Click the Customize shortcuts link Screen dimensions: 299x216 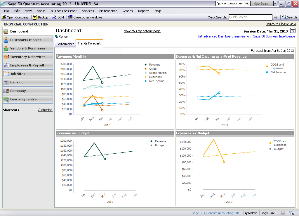pyautogui.click(x=45, y=110)
